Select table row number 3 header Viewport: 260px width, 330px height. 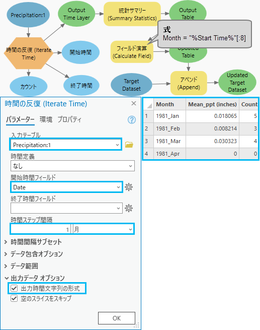(x=148, y=141)
